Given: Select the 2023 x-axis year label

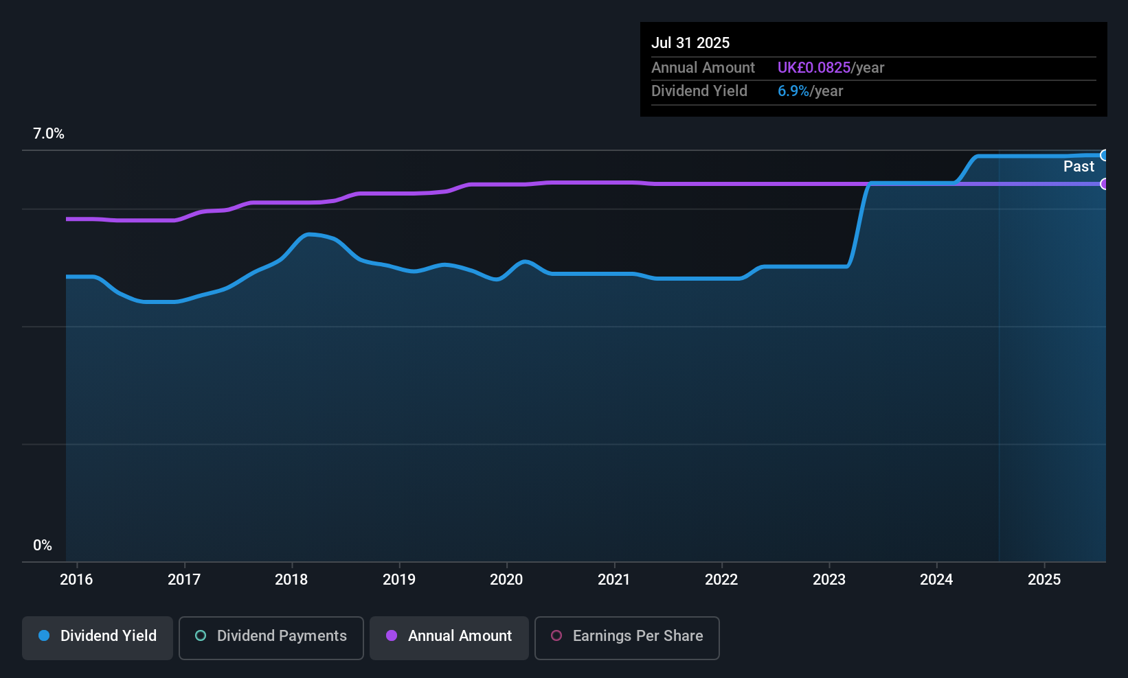Looking at the screenshot, I should point(829,580).
